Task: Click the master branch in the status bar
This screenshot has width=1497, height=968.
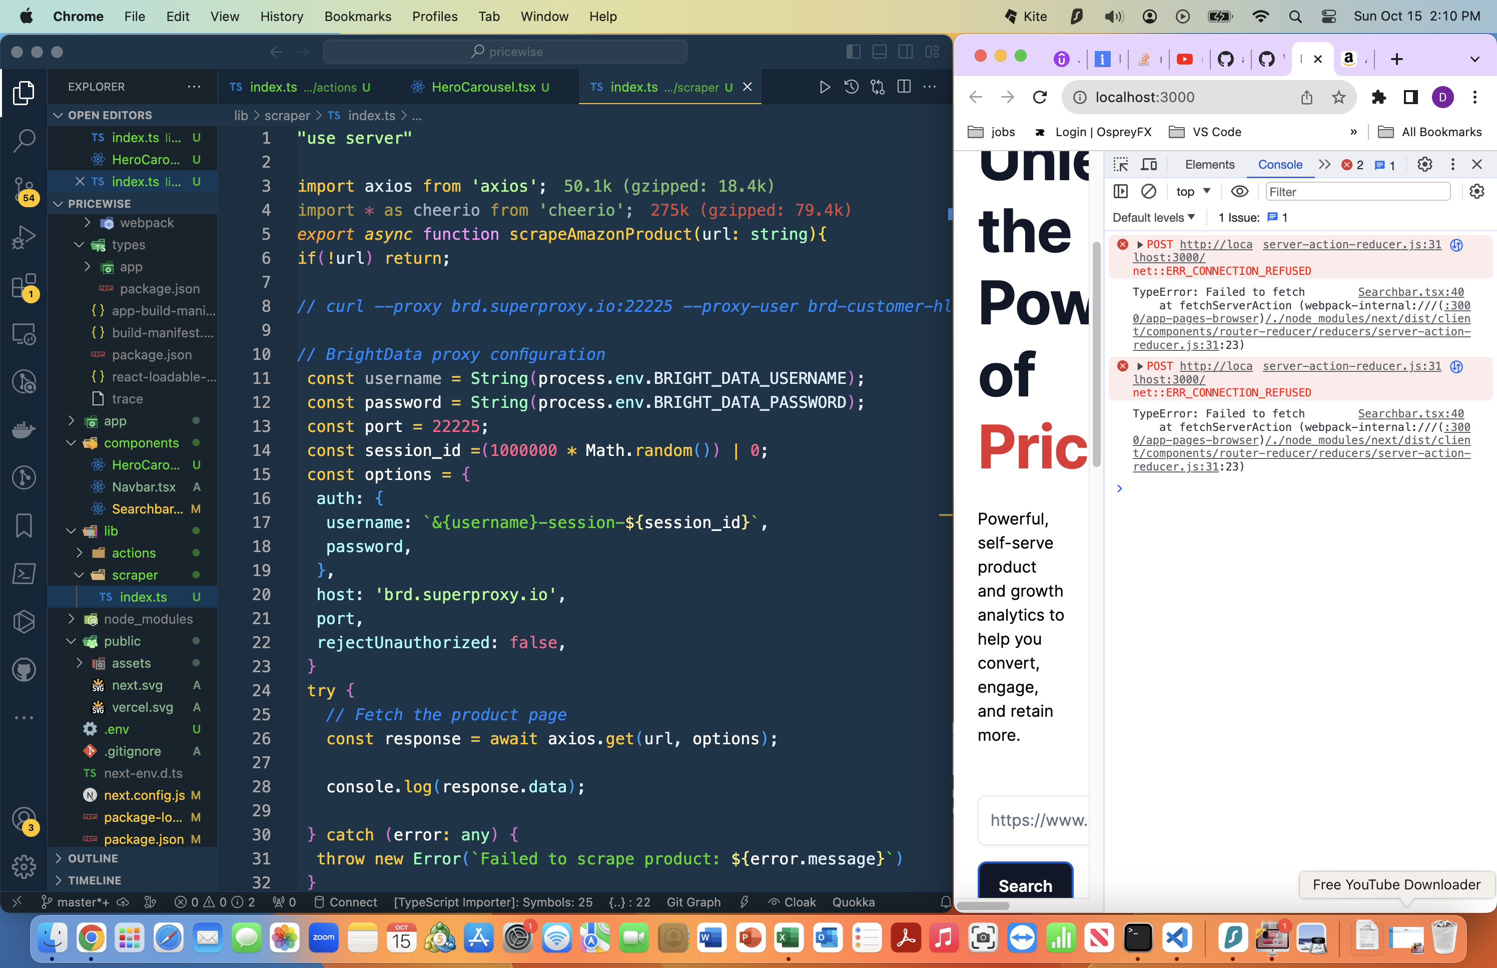Action: click(x=77, y=902)
